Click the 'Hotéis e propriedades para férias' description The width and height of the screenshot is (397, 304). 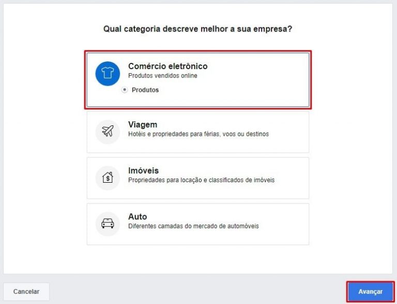(198, 134)
